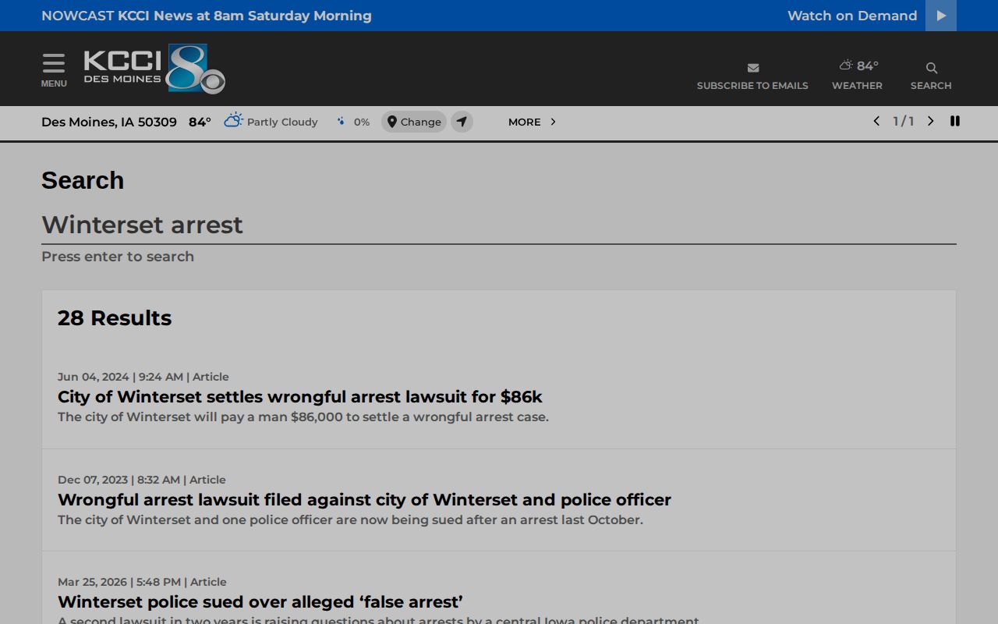Image resolution: width=998 pixels, height=624 pixels.
Task: Click the 28 Results heading
Action: 115,317
